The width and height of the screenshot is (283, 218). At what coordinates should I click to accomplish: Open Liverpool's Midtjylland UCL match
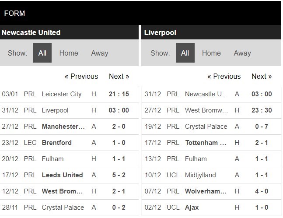pyautogui.click(x=200, y=175)
